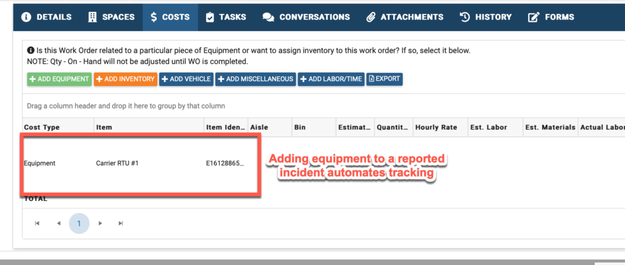Go to last page arrow icon
This screenshot has width=625, height=265.
coord(121,224)
